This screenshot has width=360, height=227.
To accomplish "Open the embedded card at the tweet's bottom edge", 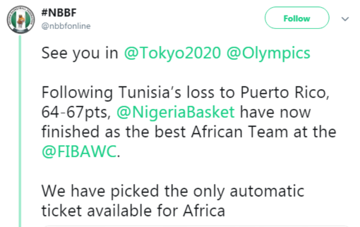I will [x=196, y=226].
